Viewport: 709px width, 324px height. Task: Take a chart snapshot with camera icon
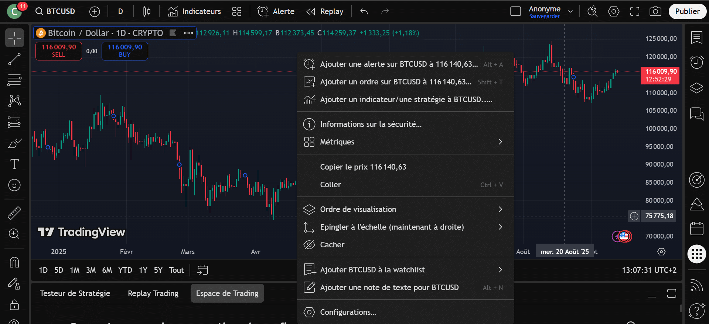[655, 11]
